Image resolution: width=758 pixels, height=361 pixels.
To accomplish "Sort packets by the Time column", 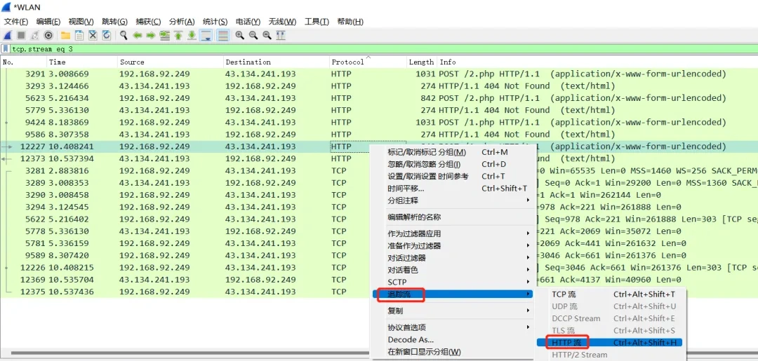I will click(x=82, y=62).
